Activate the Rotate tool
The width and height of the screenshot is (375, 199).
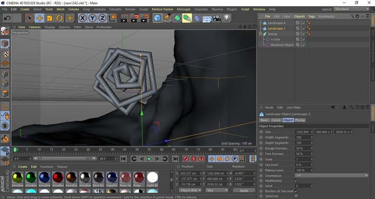click(x=60, y=18)
